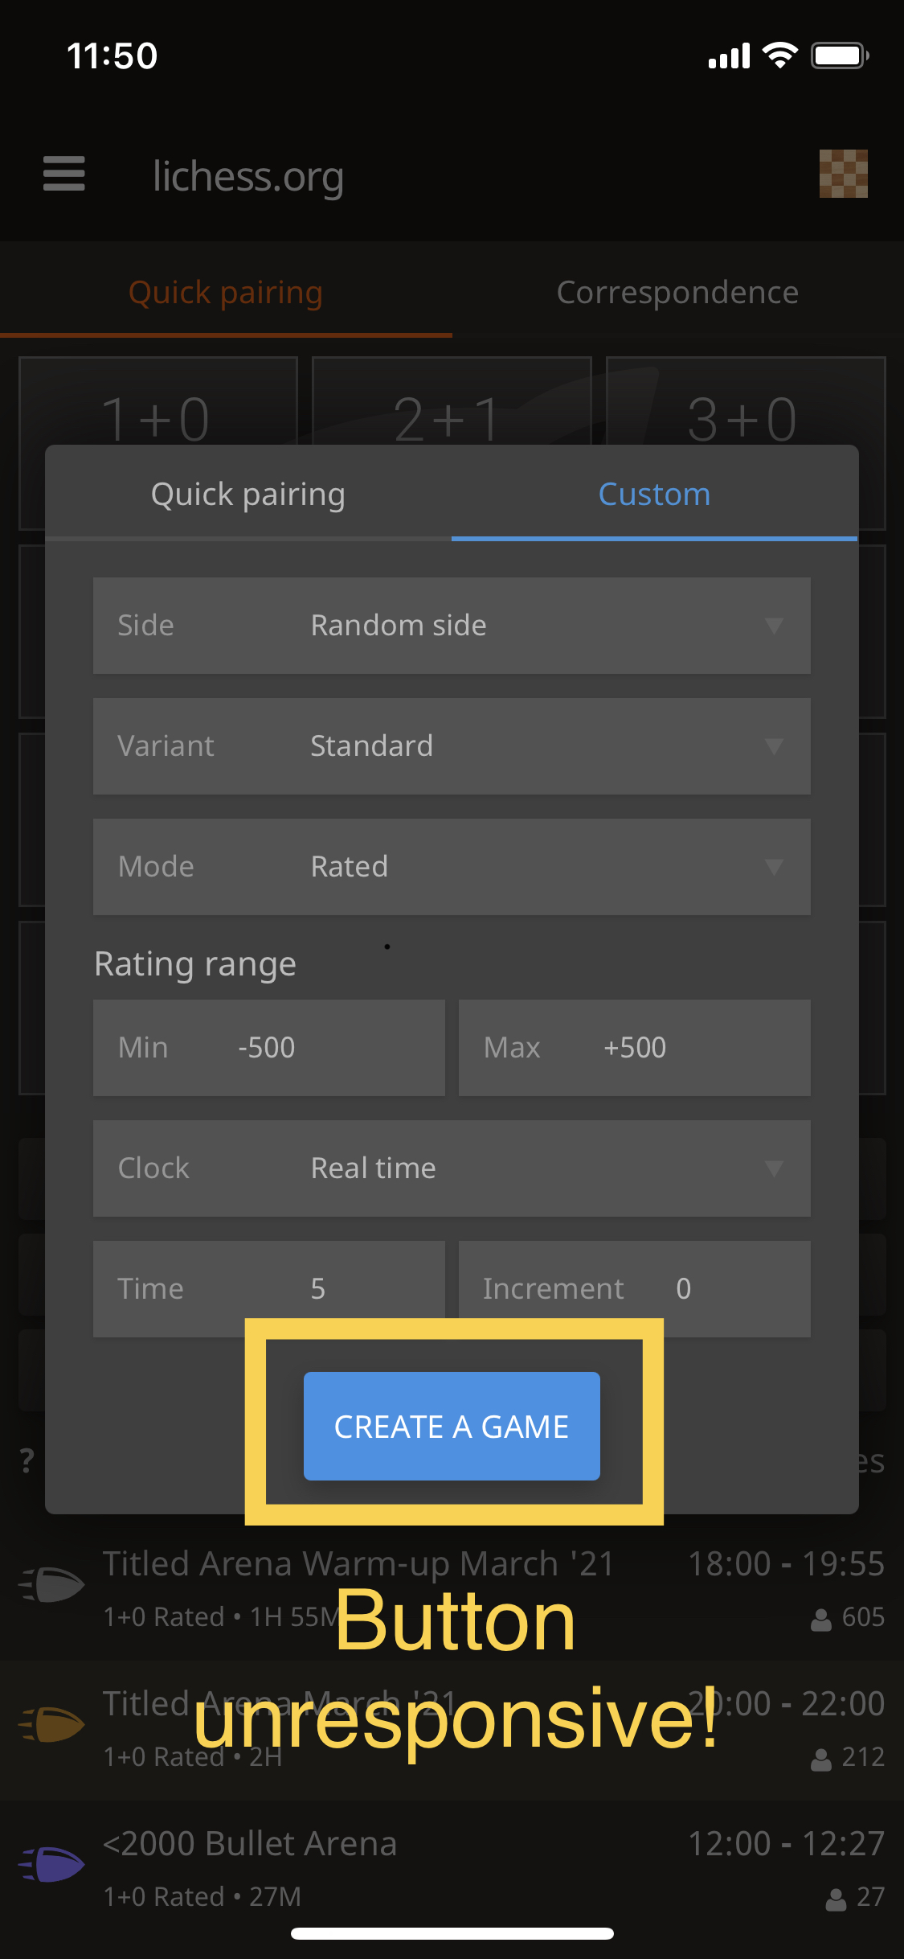The width and height of the screenshot is (904, 1959).
Task: Open the <2000 Bullet Arena tournament
Action: coord(249,1844)
